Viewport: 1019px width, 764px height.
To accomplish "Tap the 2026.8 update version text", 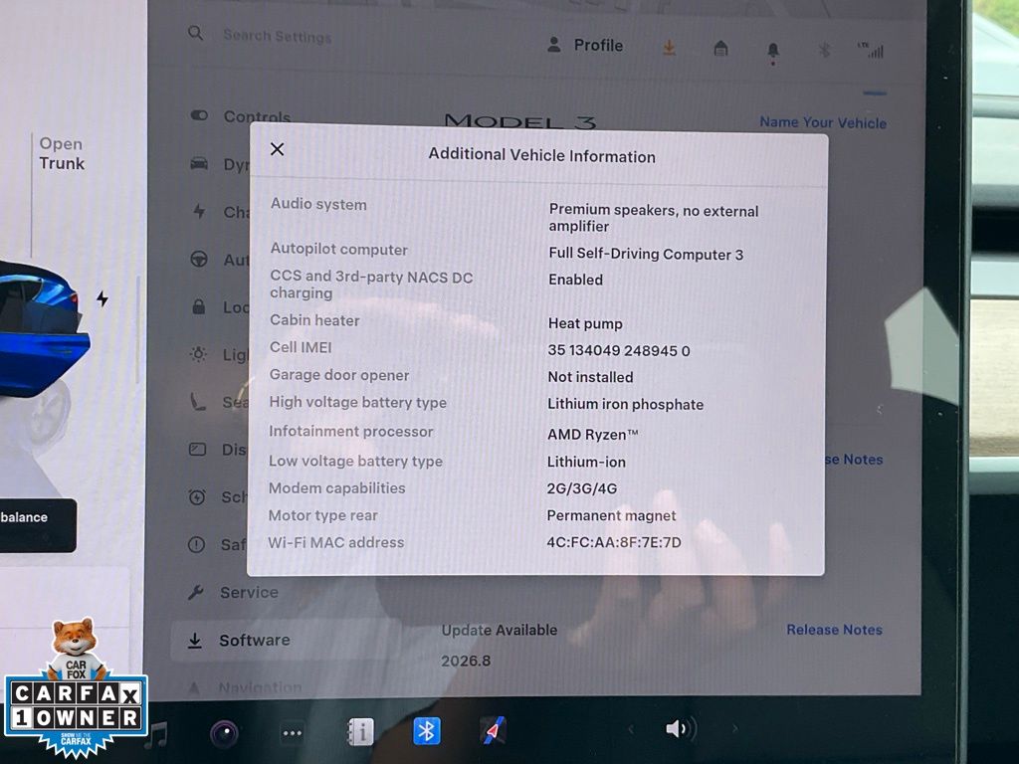I will point(466,661).
